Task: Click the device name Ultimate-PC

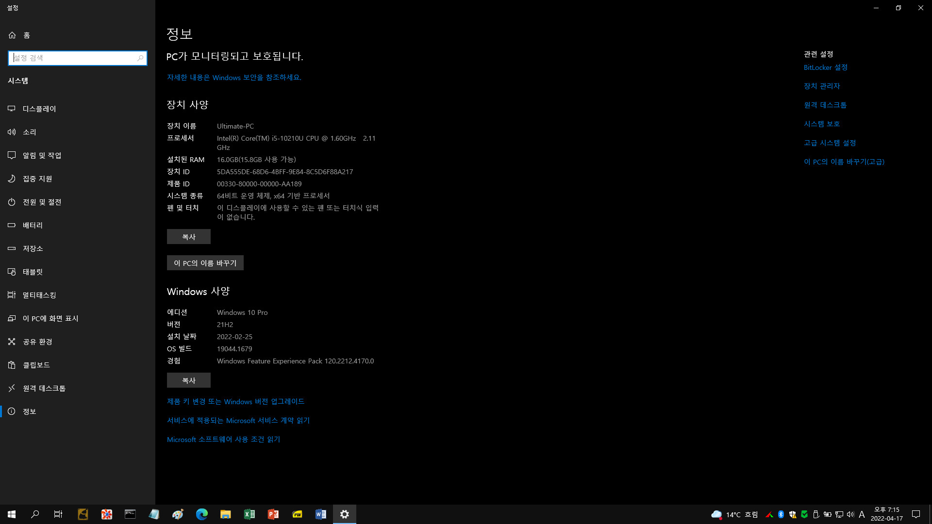Action: (x=235, y=126)
